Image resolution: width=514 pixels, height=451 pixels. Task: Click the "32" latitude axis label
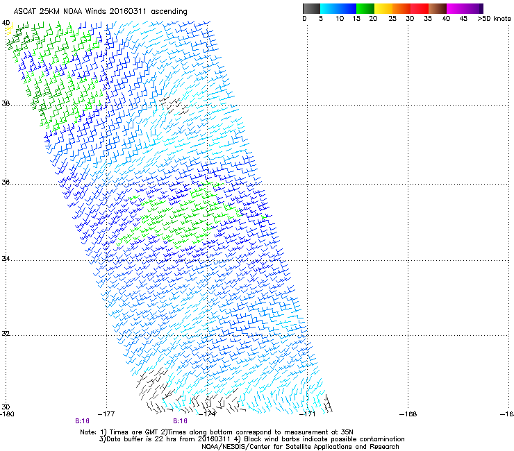[x=6, y=334]
